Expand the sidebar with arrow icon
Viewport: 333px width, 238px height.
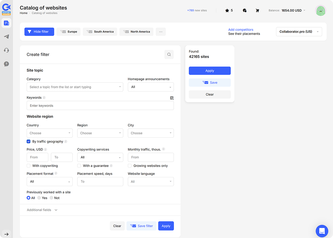point(6,234)
